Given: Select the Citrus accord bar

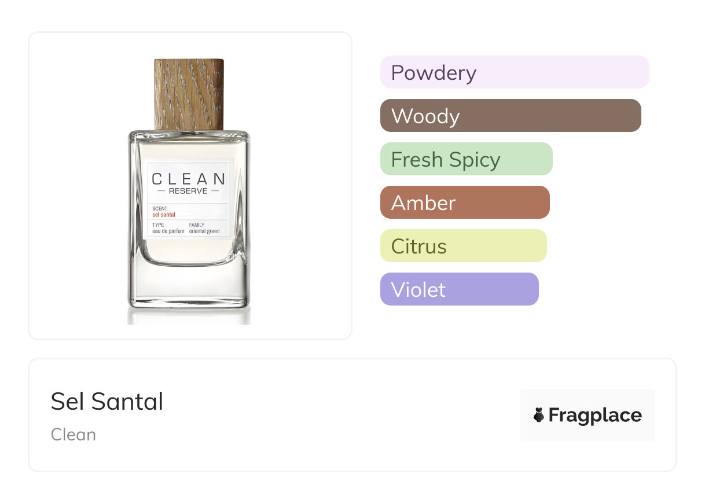Looking at the screenshot, I should (x=463, y=246).
